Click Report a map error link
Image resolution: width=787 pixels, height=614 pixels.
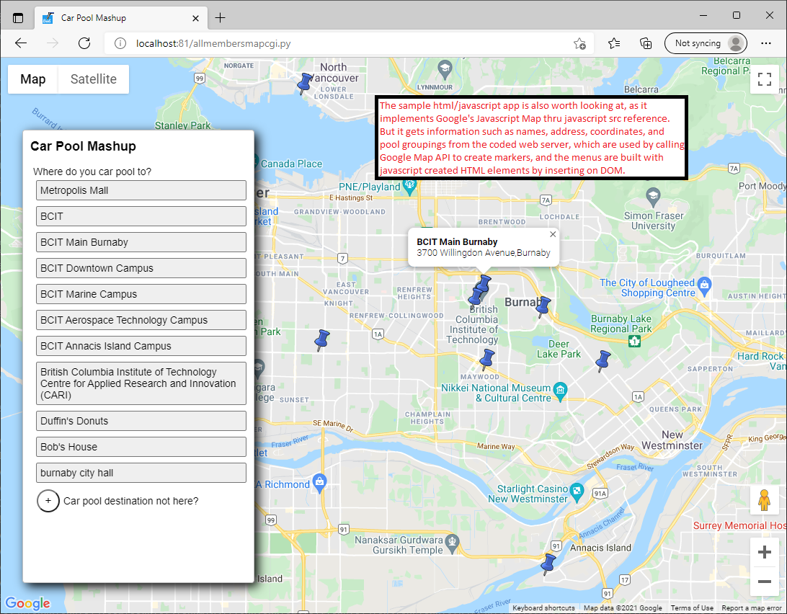(752, 608)
